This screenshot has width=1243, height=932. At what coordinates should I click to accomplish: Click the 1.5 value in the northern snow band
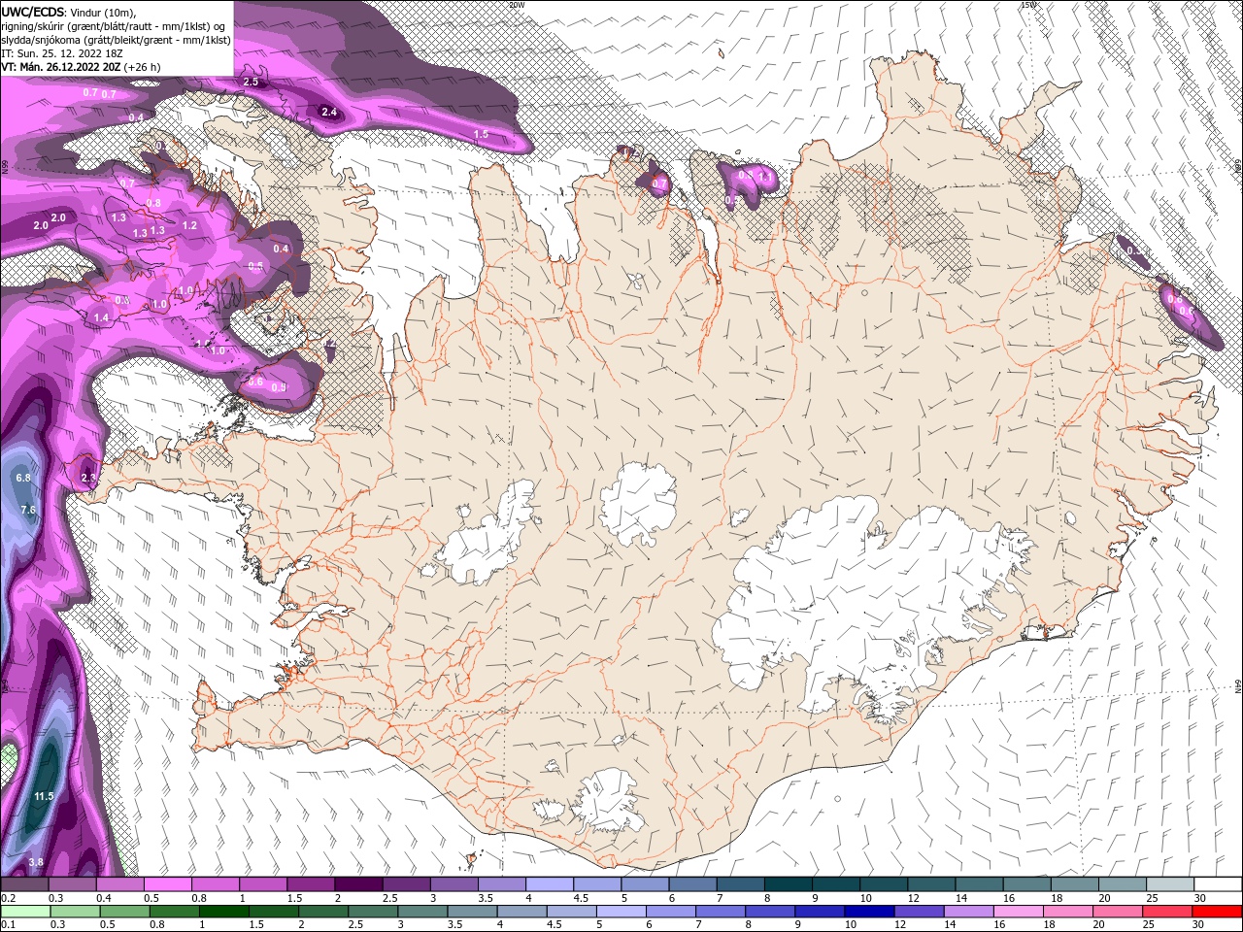(481, 134)
